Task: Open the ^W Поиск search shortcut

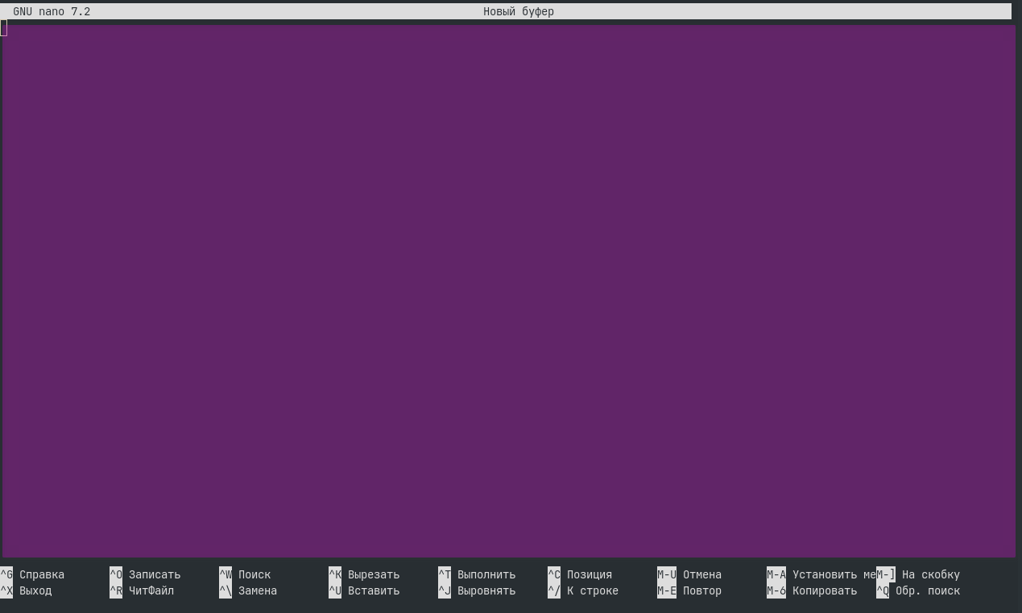Action: pyautogui.click(x=245, y=574)
